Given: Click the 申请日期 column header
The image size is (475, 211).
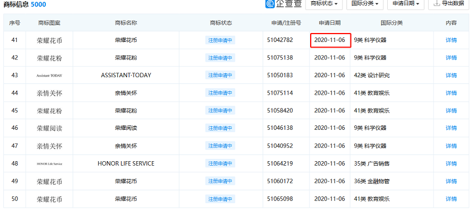Looking at the screenshot, I should [330, 23].
